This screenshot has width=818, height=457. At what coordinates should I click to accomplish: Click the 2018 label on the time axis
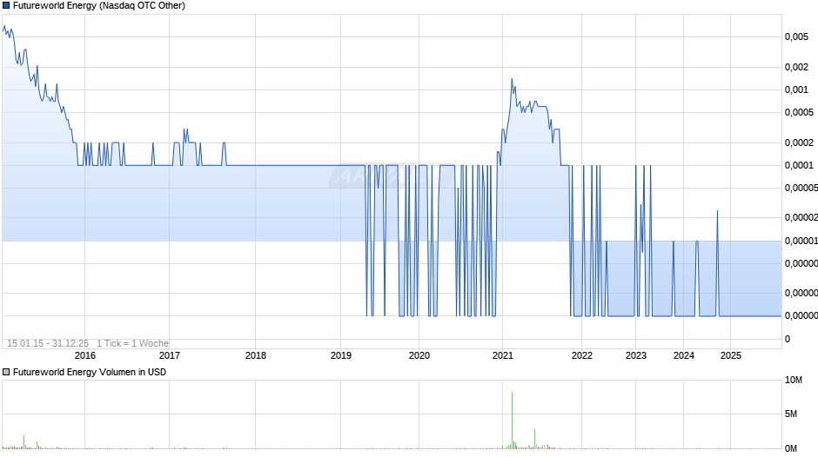256,355
